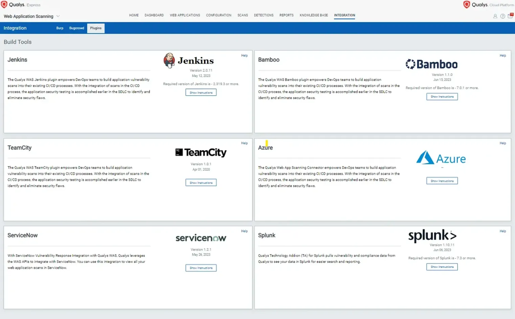Click the Jenkins Version 2.0.11 text

click(x=201, y=70)
